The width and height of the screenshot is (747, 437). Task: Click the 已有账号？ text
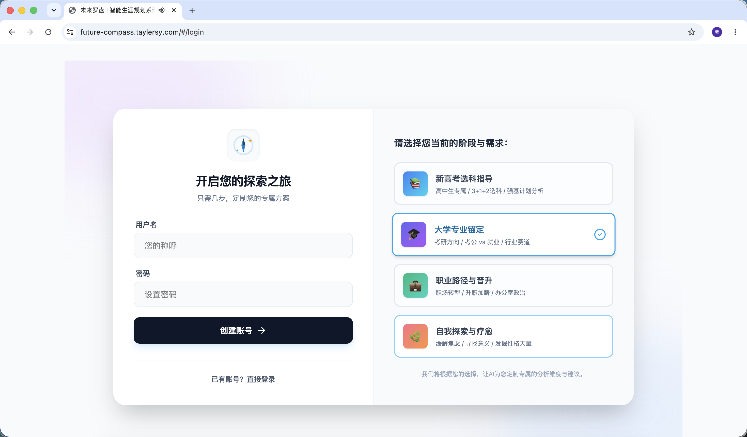pos(228,379)
